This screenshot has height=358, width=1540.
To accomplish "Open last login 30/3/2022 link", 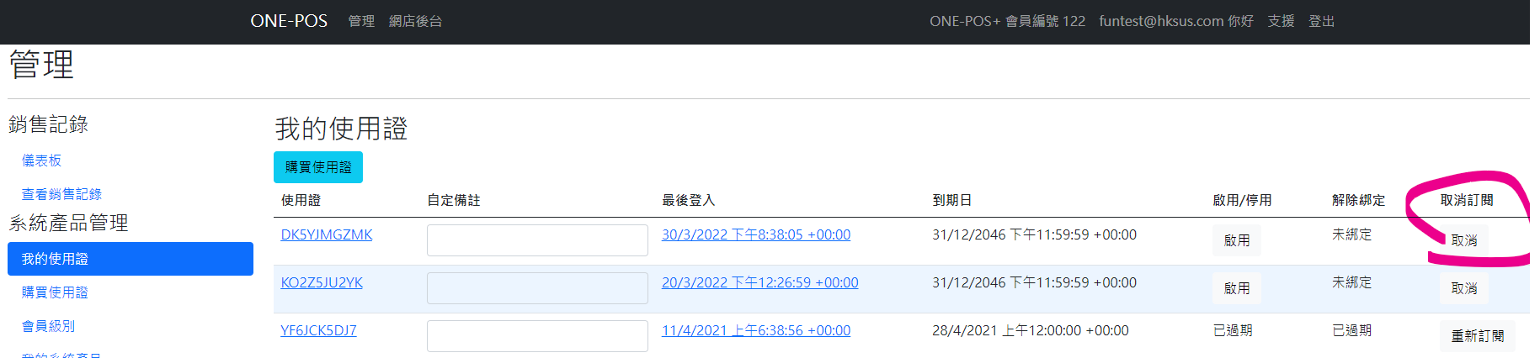I will tap(756, 234).
